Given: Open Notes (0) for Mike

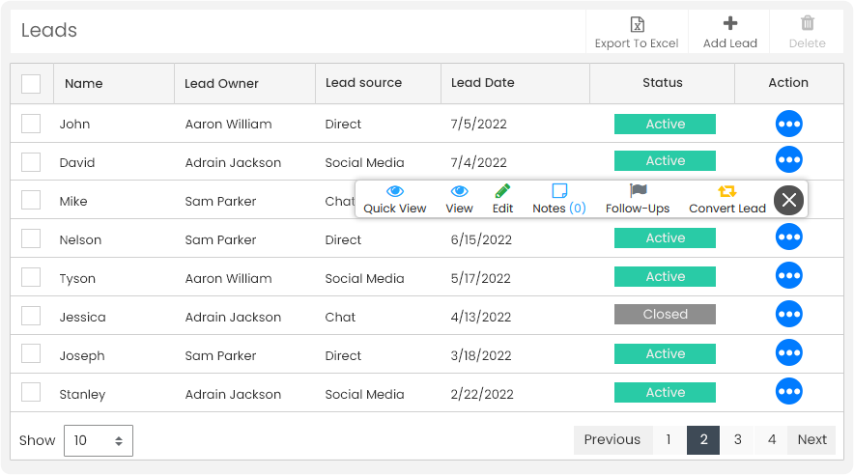Looking at the screenshot, I should [558, 200].
